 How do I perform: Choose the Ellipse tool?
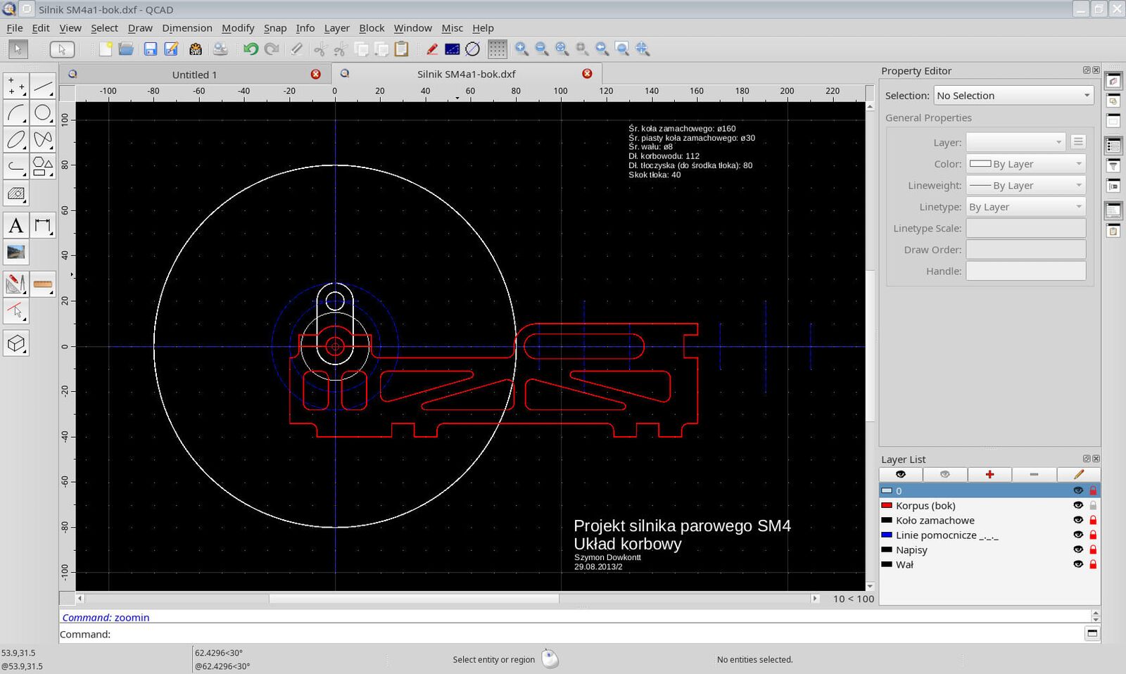coord(16,139)
